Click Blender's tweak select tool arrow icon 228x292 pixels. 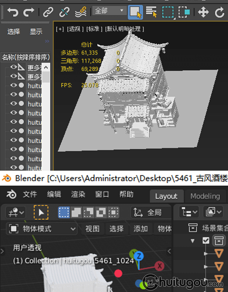tap(41, 212)
